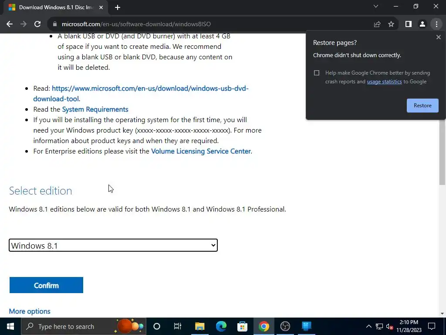The height and width of the screenshot is (335, 446).
Task: Open Task View on the taskbar
Action: coord(178,326)
